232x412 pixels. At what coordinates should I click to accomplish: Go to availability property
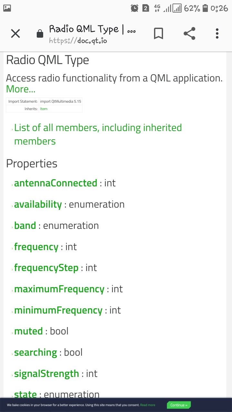[x=38, y=204]
